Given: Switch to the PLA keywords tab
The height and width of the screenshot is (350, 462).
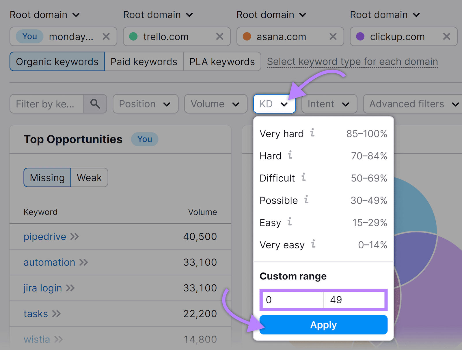Looking at the screenshot, I should (x=222, y=61).
